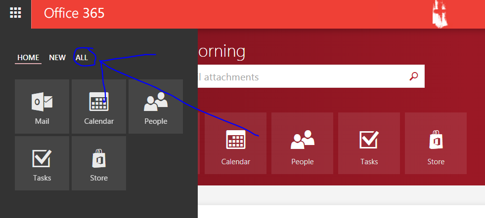Switch to the ALL tab in launcher
The image size is (485, 218).
click(82, 58)
